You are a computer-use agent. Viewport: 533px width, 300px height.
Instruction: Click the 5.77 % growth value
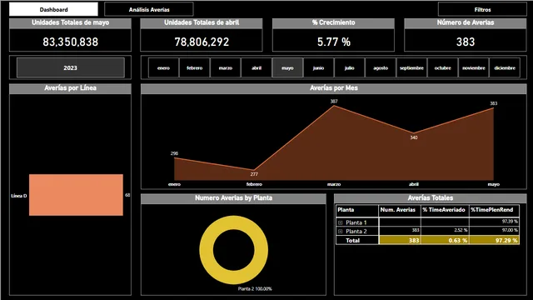coord(333,42)
